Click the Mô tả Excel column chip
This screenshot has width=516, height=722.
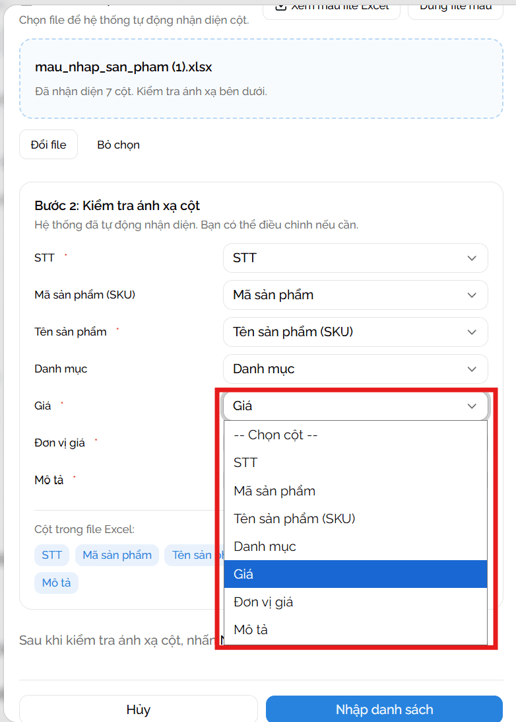click(56, 583)
